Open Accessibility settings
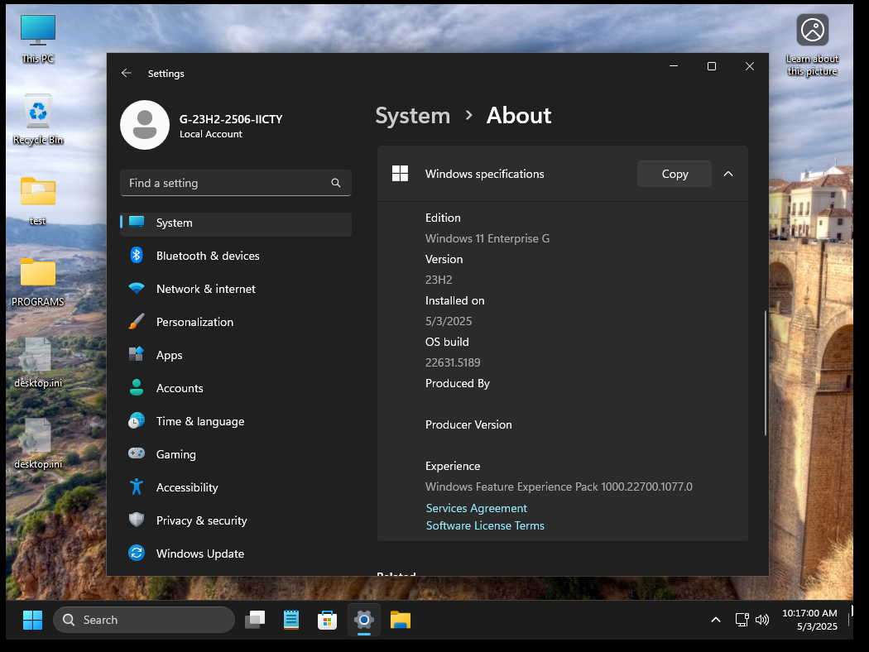The height and width of the screenshot is (652, 869). [187, 487]
